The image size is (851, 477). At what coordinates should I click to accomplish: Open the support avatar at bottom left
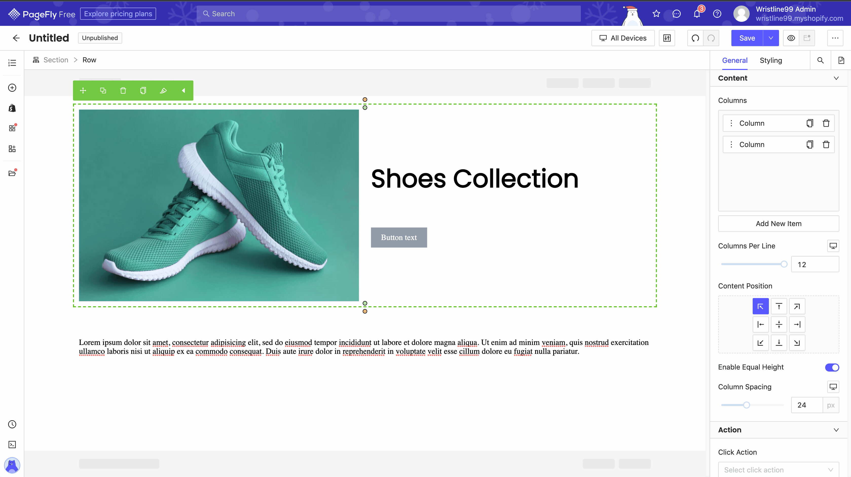12,465
